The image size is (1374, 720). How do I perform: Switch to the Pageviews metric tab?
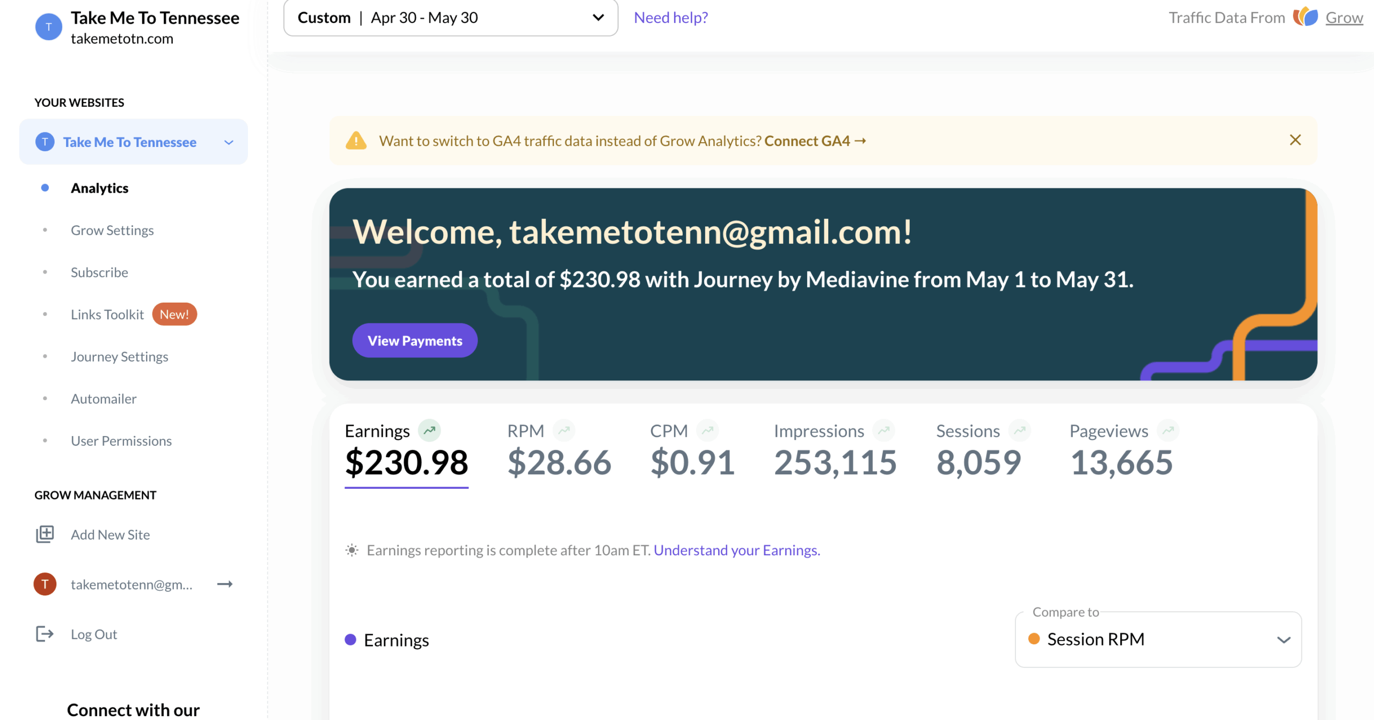[x=1124, y=451]
